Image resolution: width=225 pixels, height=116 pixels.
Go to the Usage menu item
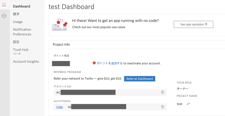coord(18,22)
